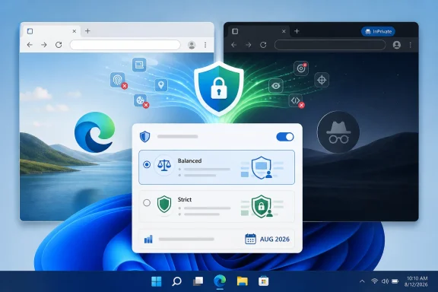Click the central padlock shield icon
Viewport: 438px width, 292px height.
219,88
